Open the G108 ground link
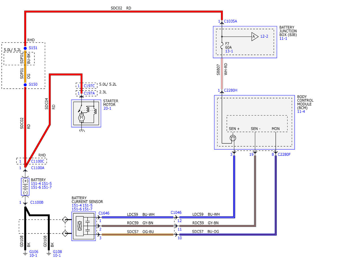339x262 pixels. coord(57,252)
